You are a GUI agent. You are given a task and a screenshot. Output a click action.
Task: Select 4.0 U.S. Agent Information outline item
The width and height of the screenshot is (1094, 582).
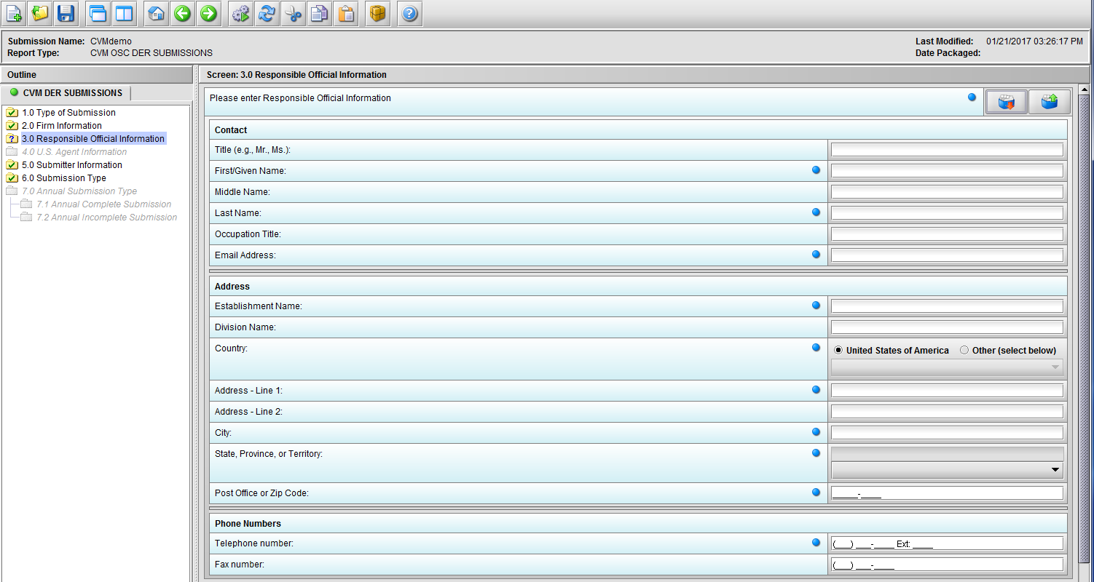click(74, 151)
